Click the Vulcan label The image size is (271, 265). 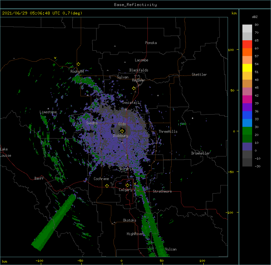(171, 249)
